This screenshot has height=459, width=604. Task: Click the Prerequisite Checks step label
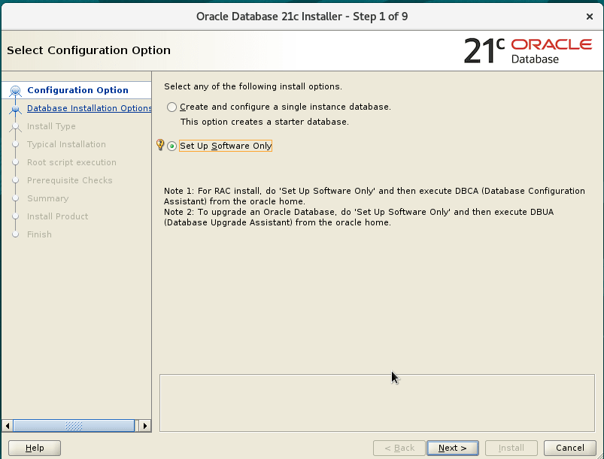70,180
